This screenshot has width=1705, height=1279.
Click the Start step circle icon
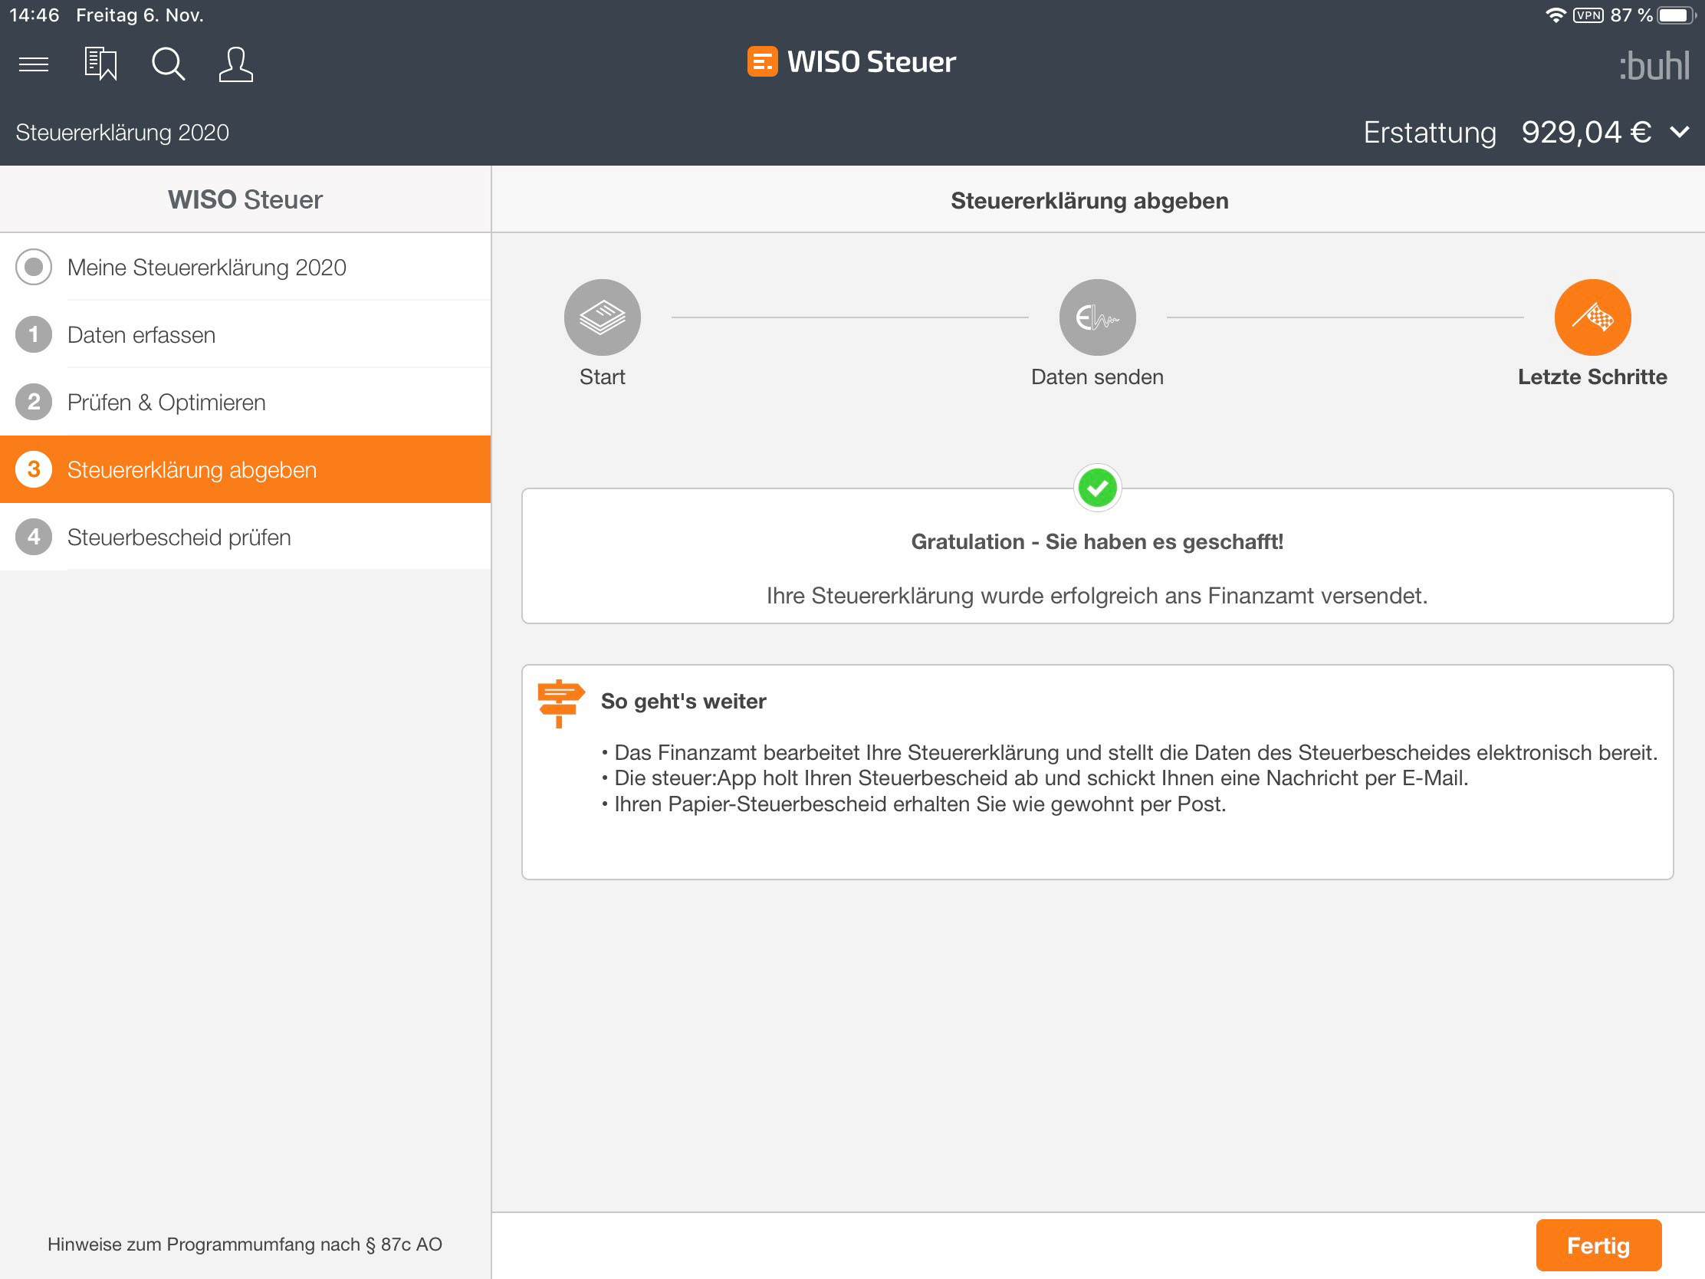602,317
